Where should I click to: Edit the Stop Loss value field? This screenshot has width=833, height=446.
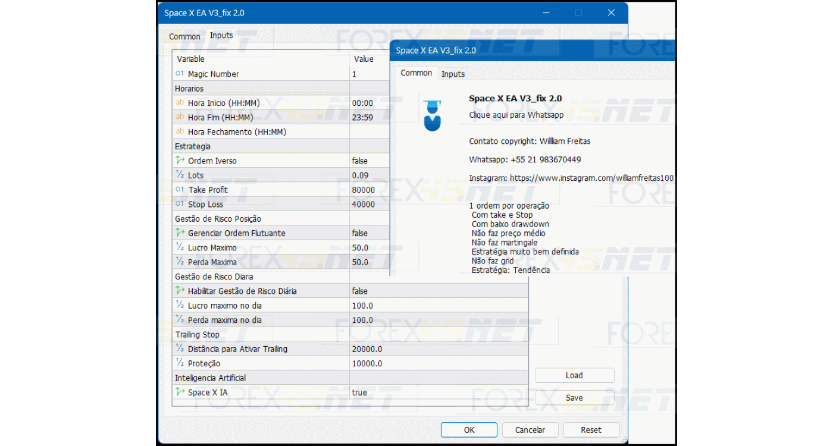tap(369, 204)
